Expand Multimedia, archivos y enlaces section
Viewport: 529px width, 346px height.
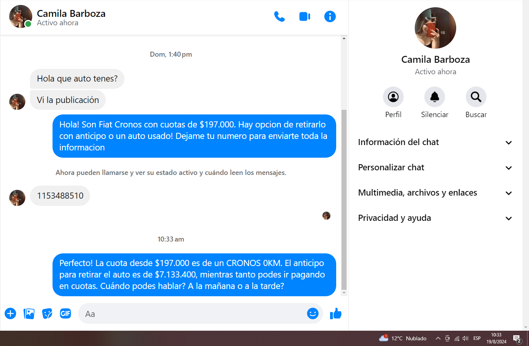click(x=435, y=193)
